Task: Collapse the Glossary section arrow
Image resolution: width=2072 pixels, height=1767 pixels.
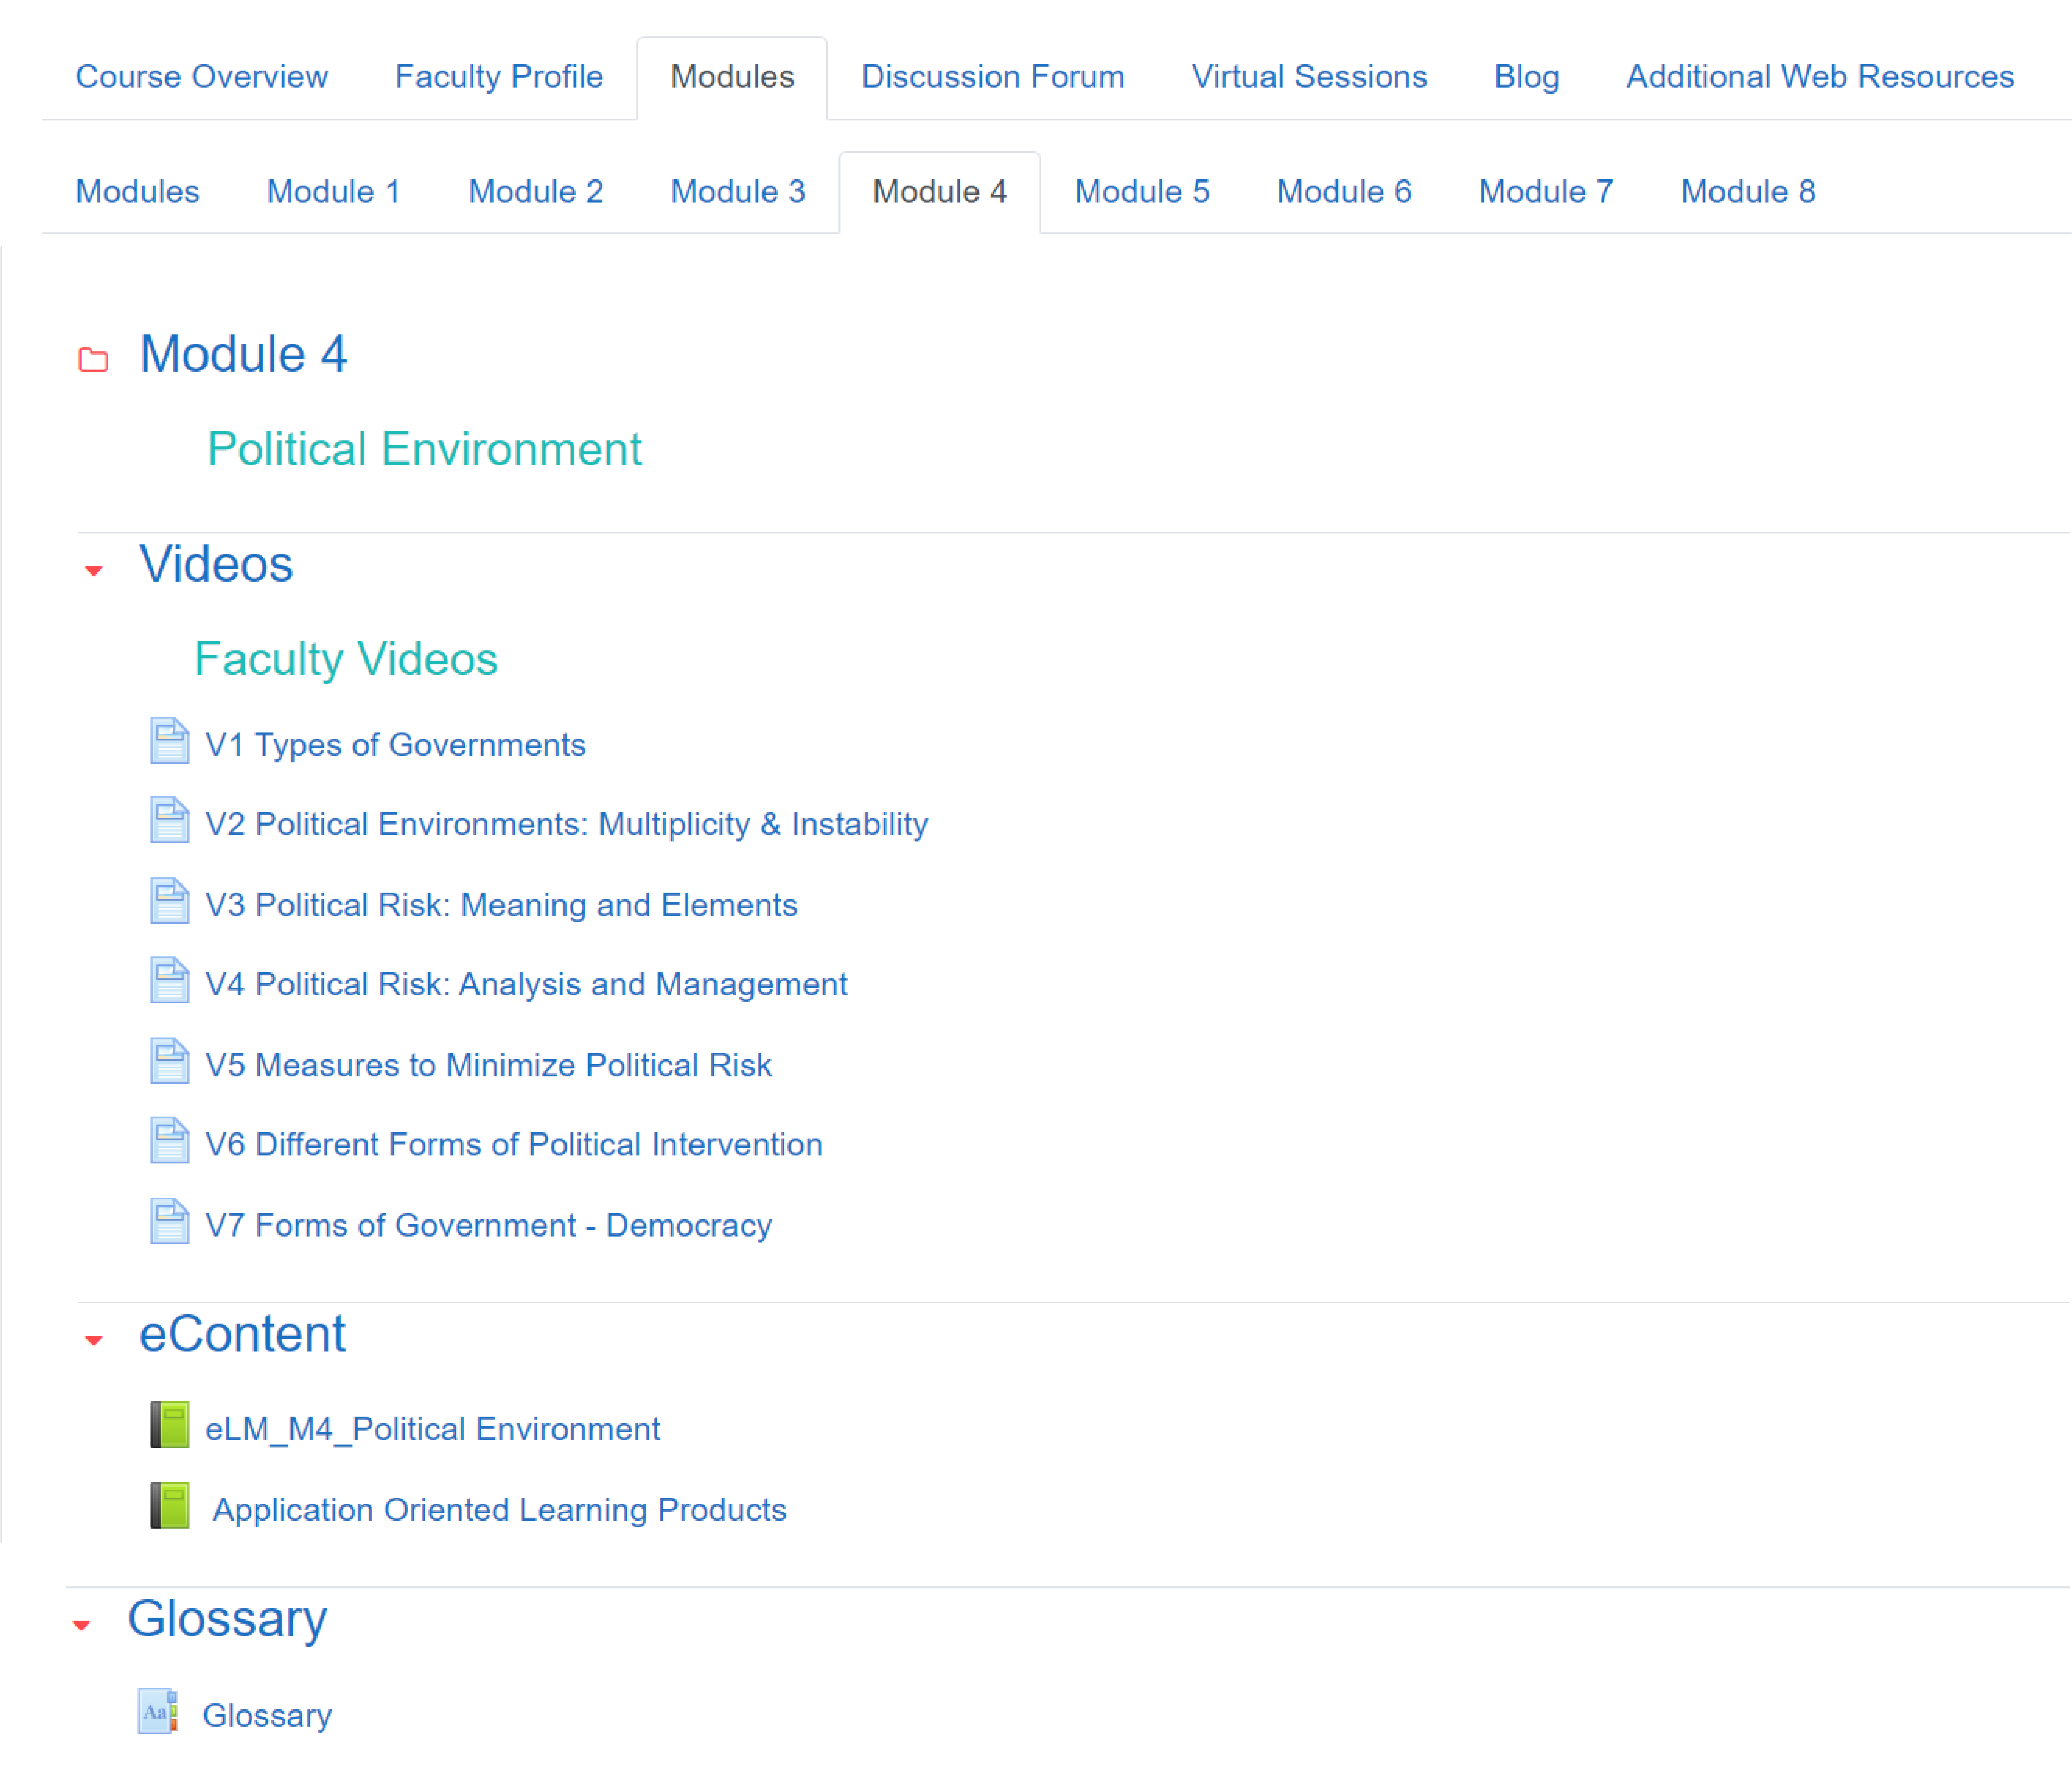Action: pyautogui.click(x=82, y=1626)
